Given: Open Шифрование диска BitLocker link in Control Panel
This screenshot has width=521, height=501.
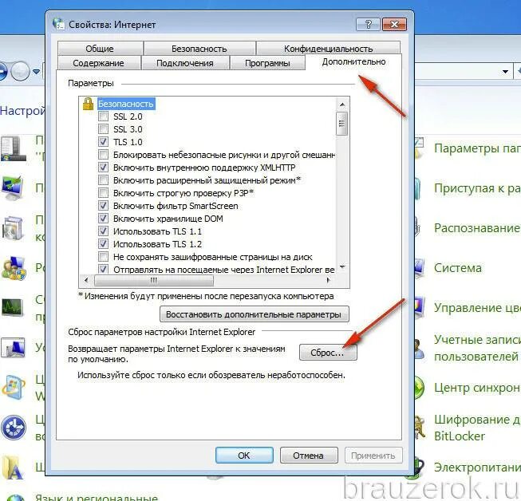Looking at the screenshot, I should click(477, 428).
